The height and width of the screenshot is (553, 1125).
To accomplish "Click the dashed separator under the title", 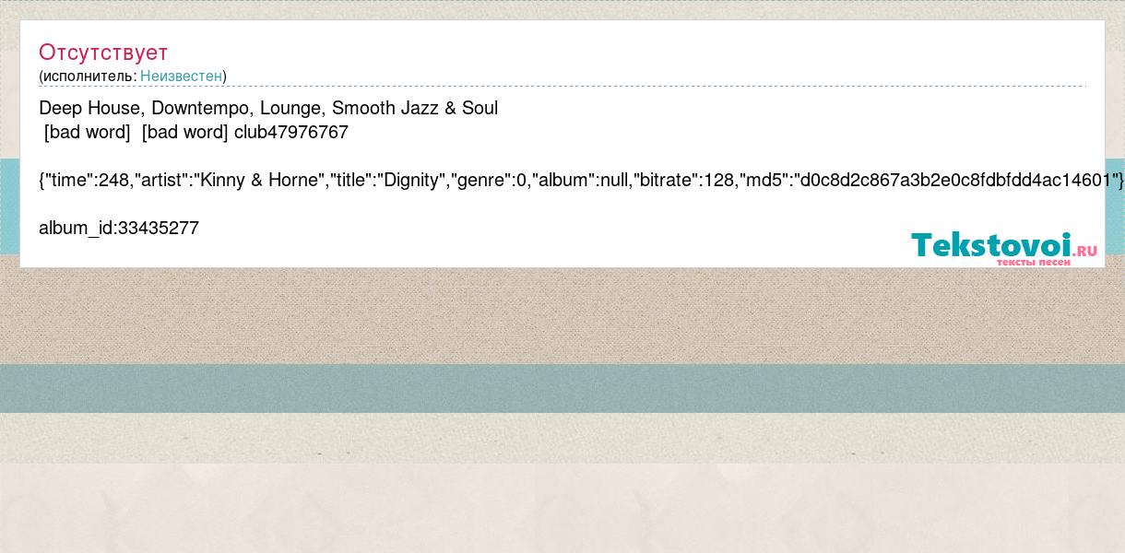I will pos(562,87).
